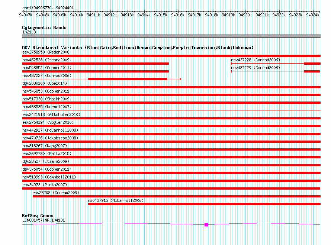This screenshot has height=245, width=331.
Task: Click the gray 1p21.3 cytoband bar
Action: 171,36
